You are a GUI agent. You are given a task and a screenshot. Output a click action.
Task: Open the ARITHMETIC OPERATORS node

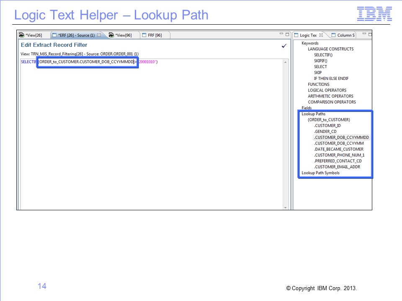point(330,96)
